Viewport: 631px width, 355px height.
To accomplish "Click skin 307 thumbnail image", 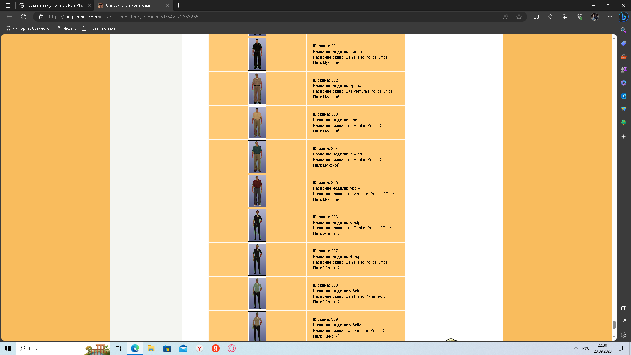I will pyautogui.click(x=257, y=259).
